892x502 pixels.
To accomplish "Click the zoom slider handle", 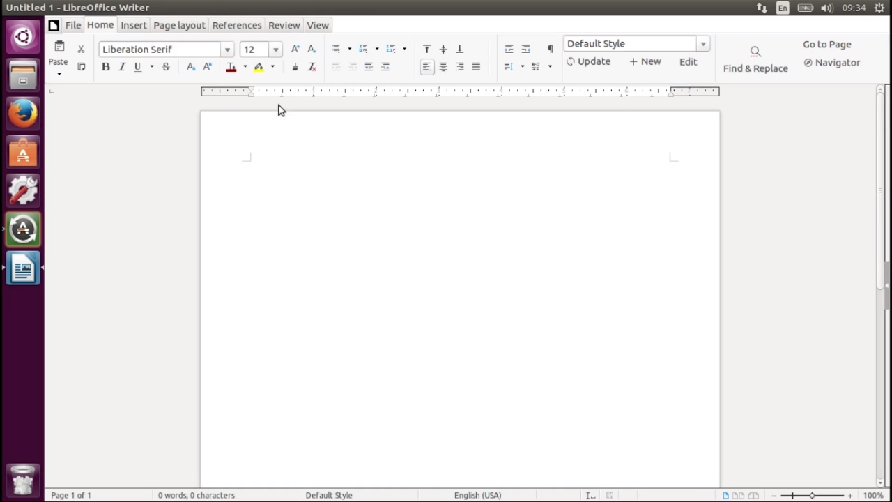I will click(x=812, y=495).
